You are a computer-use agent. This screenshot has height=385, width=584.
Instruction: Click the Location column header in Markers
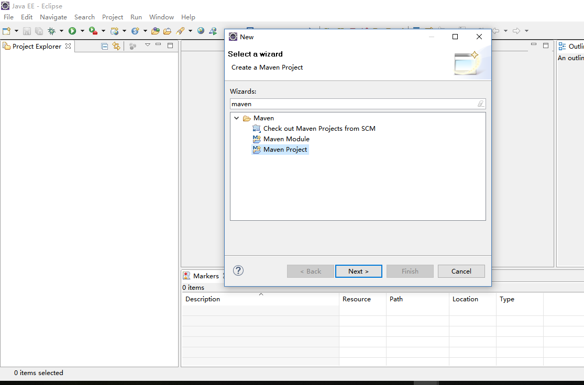click(472, 299)
